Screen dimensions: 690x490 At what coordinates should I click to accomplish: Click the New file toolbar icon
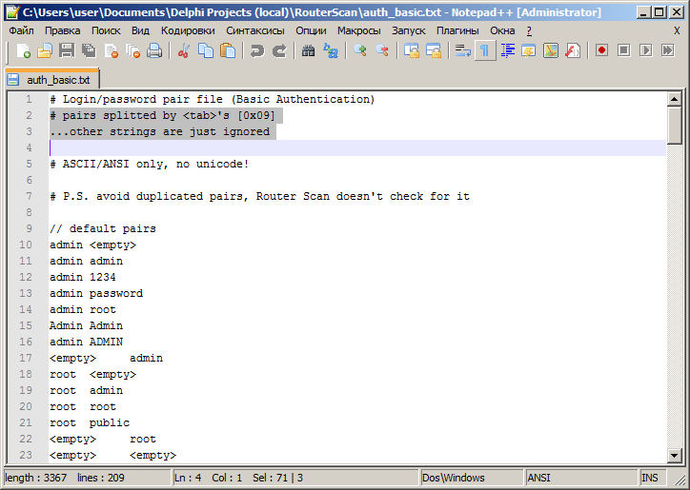click(x=24, y=50)
